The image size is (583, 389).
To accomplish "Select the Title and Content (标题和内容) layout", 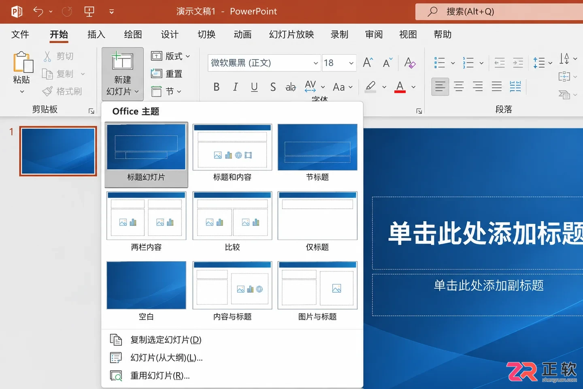I will (x=232, y=153).
